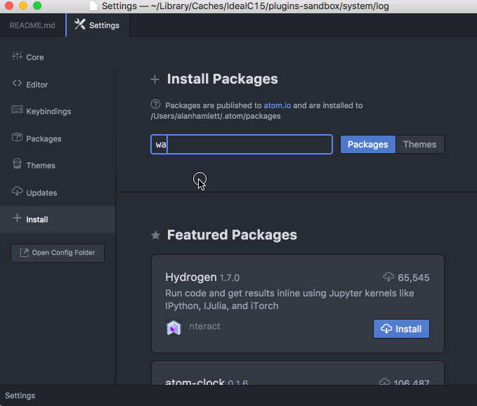This screenshot has width=477, height=406.
Task: Click the Themes paint bucket icon
Action: point(17,164)
